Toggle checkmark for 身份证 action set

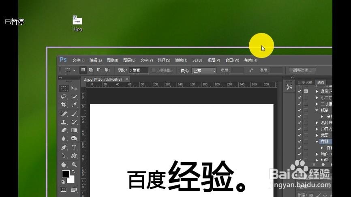tap(300, 91)
